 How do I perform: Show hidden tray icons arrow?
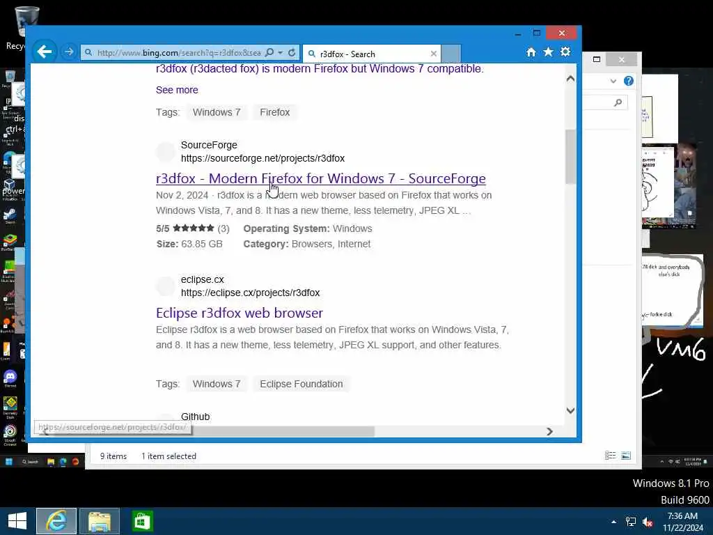[x=614, y=522]
